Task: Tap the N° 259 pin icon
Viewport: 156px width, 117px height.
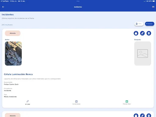Action: 27,101
